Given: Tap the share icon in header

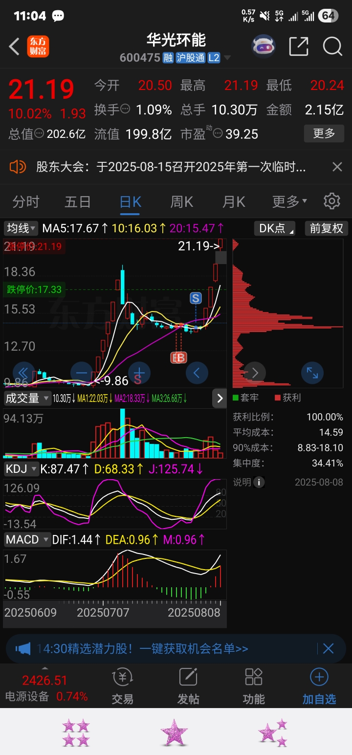Looking at the screenshot, I should pyautogui.click(x=298, y=46).
